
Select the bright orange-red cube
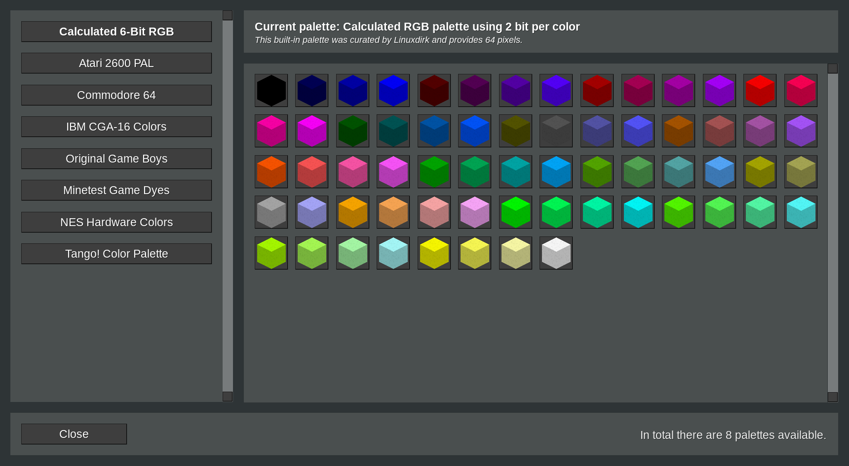coord(271,172)
